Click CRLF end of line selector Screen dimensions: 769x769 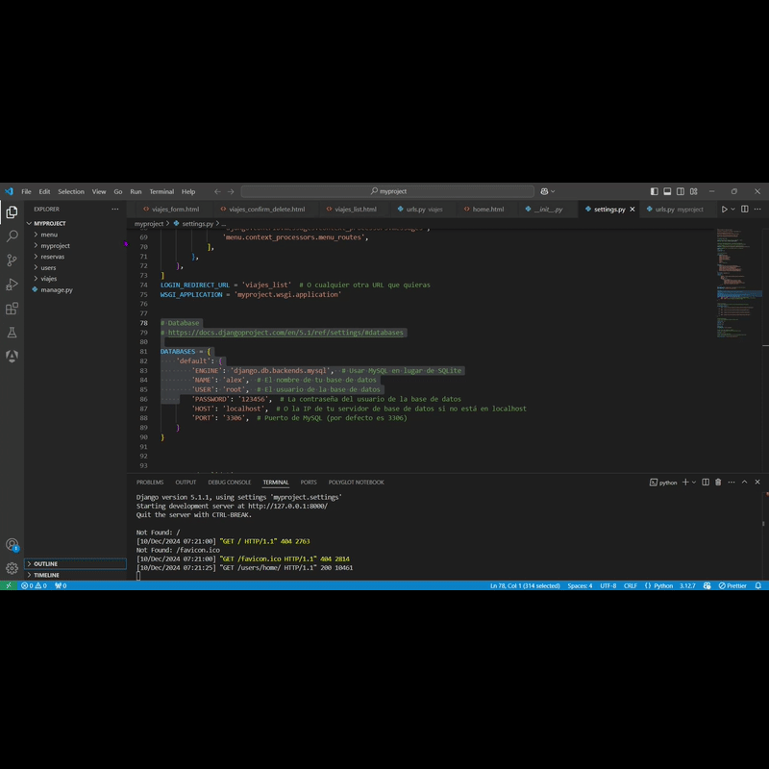tap(631, 585)
